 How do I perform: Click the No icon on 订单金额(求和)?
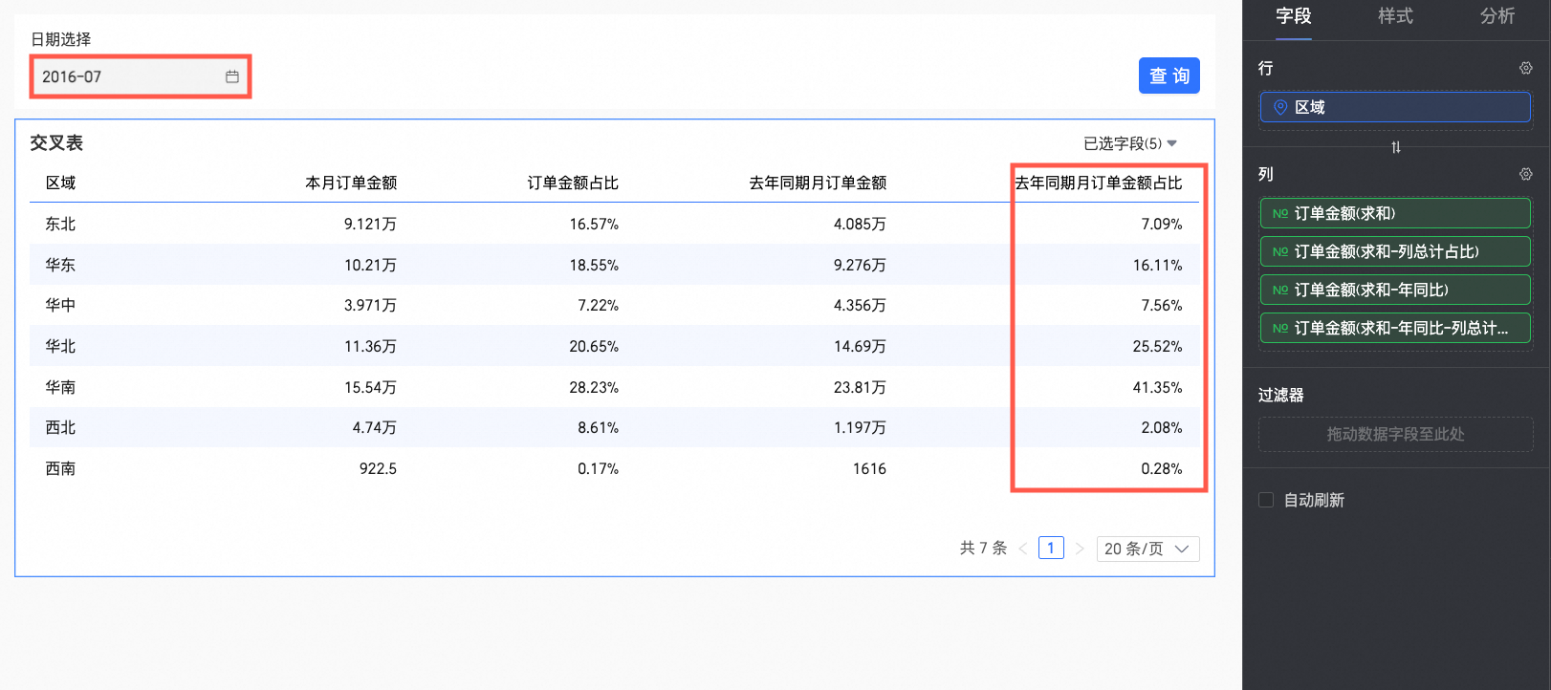[1280, 213]
